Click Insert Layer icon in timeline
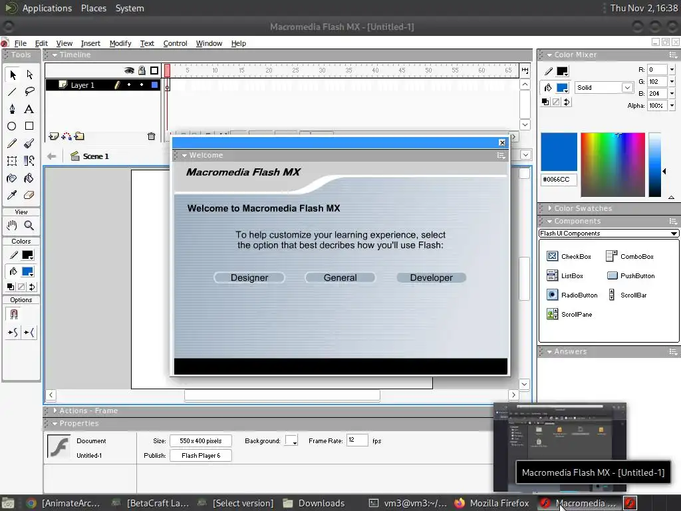 [53, 136]
